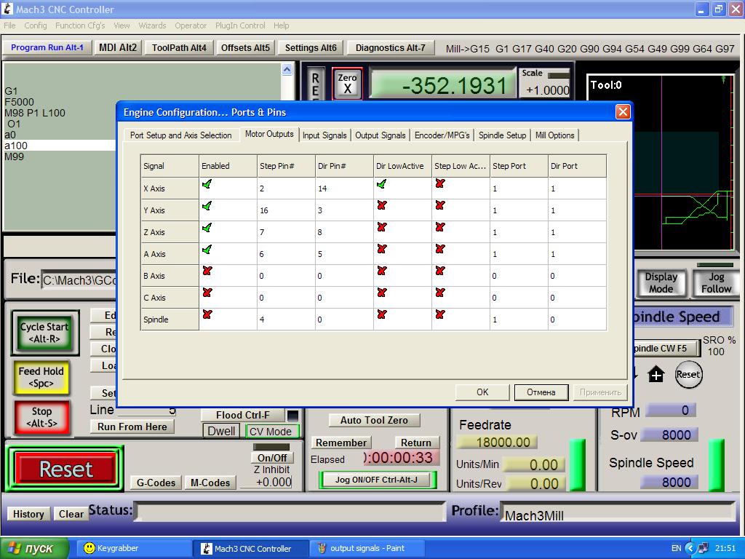Toggle X Axis Dir LowActive checkmark
The width and height of the screenshot is (745, 559).
381,184
